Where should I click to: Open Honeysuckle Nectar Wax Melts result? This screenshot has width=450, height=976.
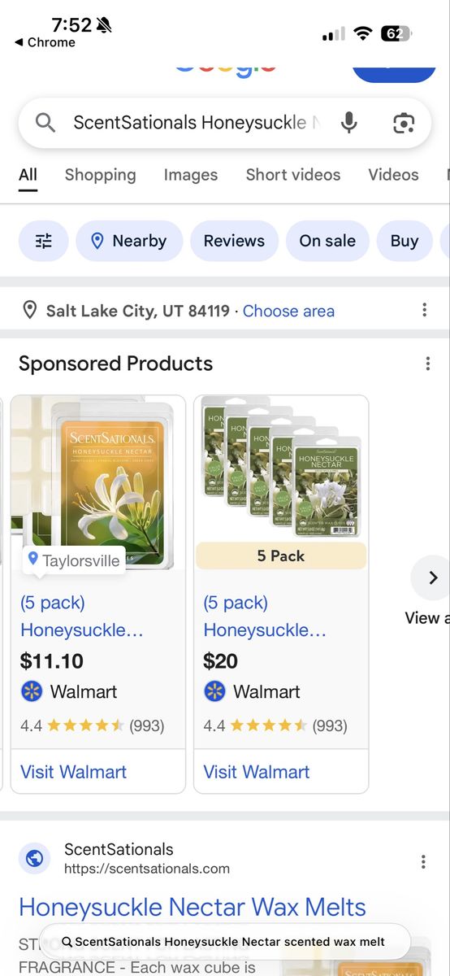tap(193, 907)
